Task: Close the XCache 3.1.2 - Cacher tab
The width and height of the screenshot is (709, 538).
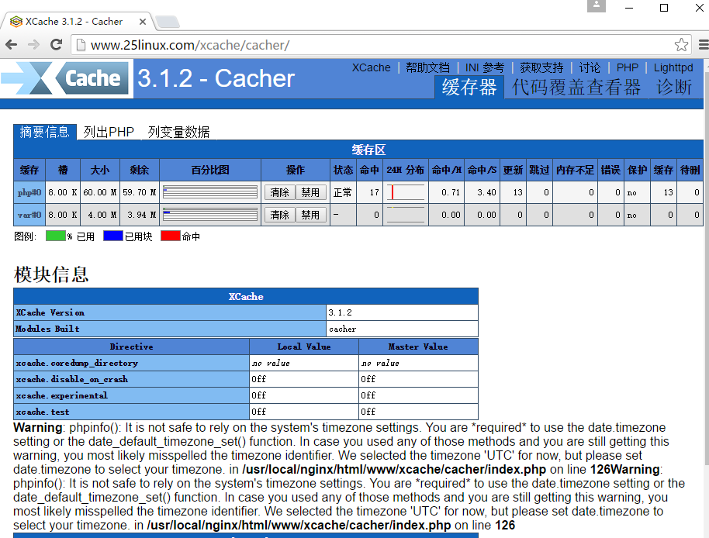Action: (143, 22)
